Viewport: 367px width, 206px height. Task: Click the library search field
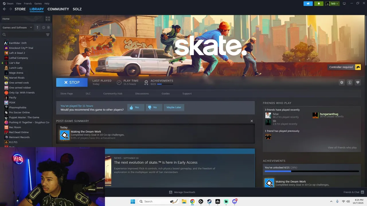[x=24, y=35]
